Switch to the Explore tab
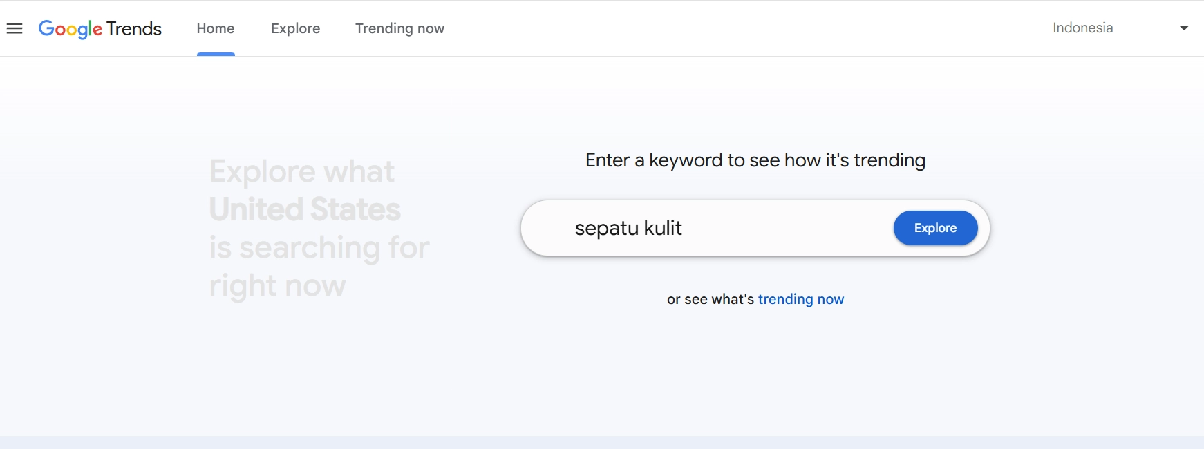The height and width of the screenshot is (449, 1204). pyautogui.click(x=295, y=28)
